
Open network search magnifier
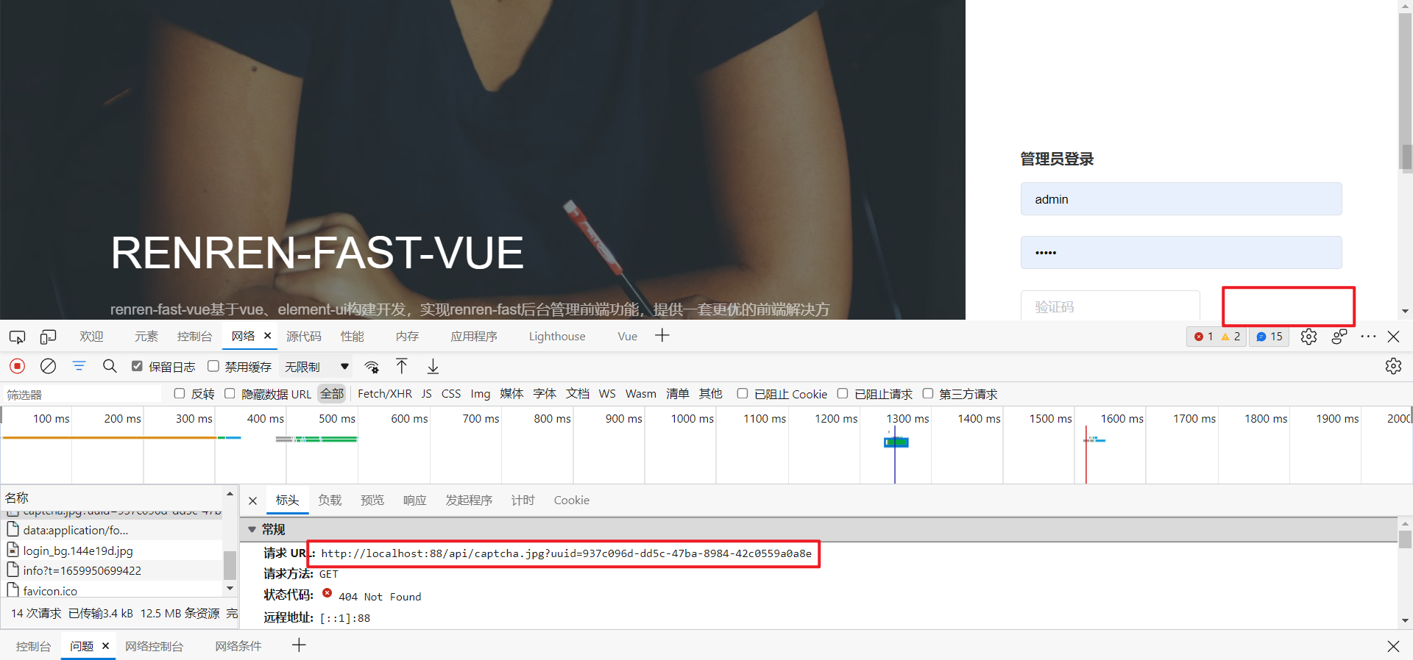(x=110, y=366)
